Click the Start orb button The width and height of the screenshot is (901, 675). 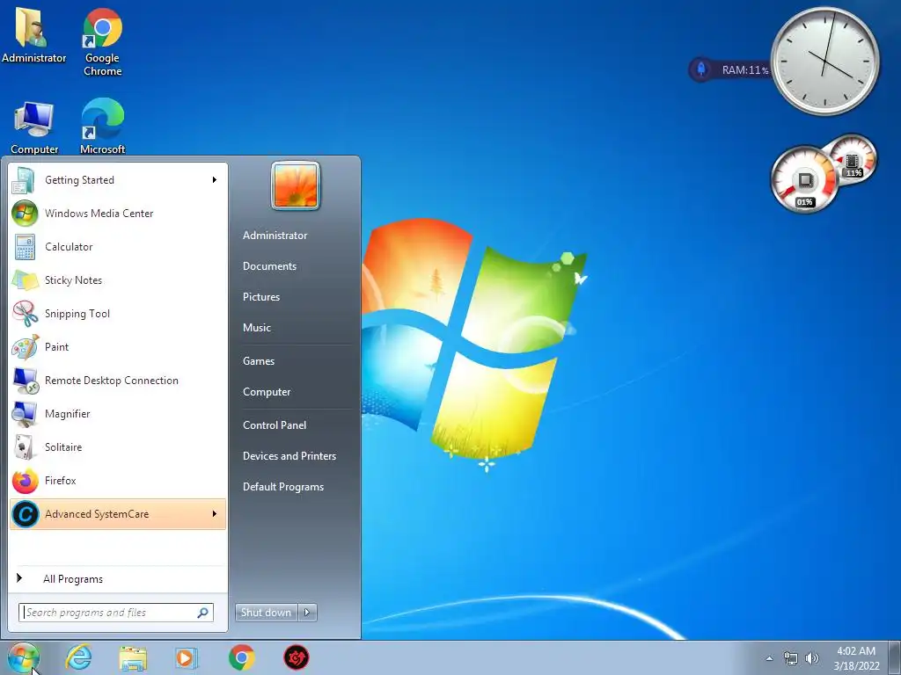(x=23, y=657)
